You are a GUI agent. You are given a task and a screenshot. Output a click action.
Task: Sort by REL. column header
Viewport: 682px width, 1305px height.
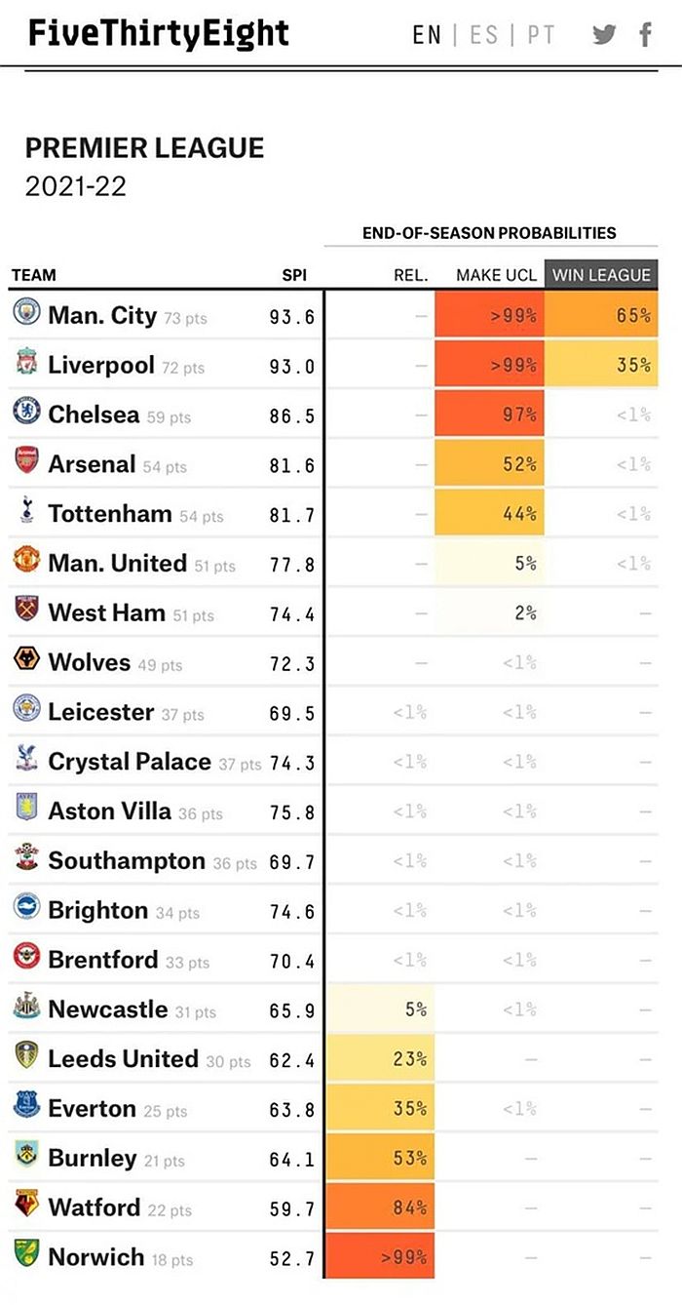point(410,275)
